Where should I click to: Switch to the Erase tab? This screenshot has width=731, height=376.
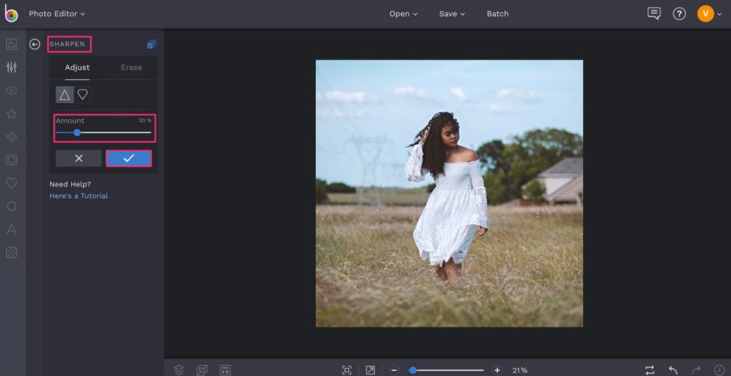[x=132, y=67]
